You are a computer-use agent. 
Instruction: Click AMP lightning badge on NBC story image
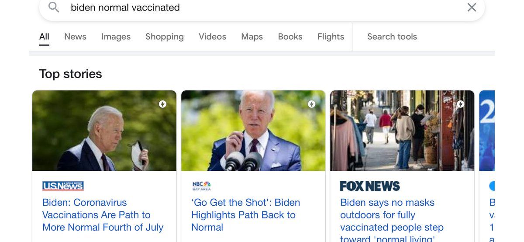311,104
